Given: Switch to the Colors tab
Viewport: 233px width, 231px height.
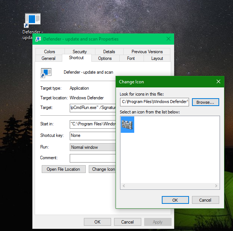Looking at the screenshot, I should 50,52.
